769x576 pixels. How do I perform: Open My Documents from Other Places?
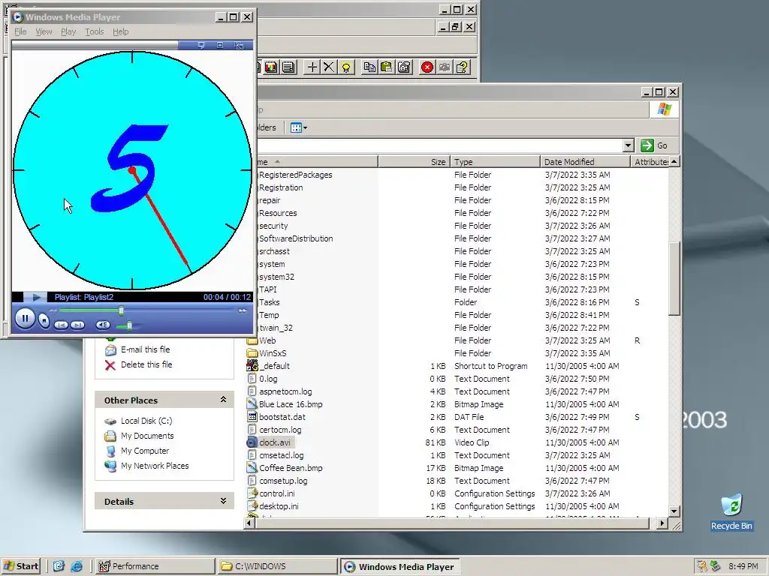[x=147, y=436]
